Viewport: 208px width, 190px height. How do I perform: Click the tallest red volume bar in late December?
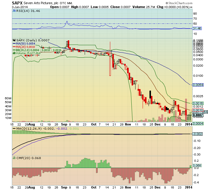(186, 110)
